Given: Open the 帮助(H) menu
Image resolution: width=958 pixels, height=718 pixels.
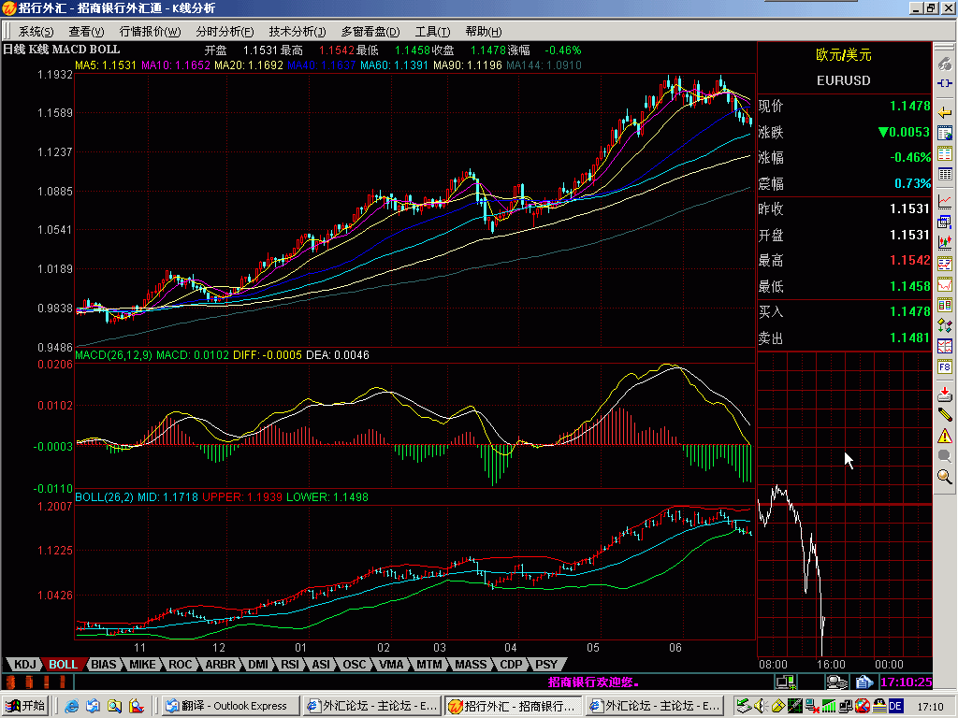Looking at the screenshot, I should click(x=484, y=31).
